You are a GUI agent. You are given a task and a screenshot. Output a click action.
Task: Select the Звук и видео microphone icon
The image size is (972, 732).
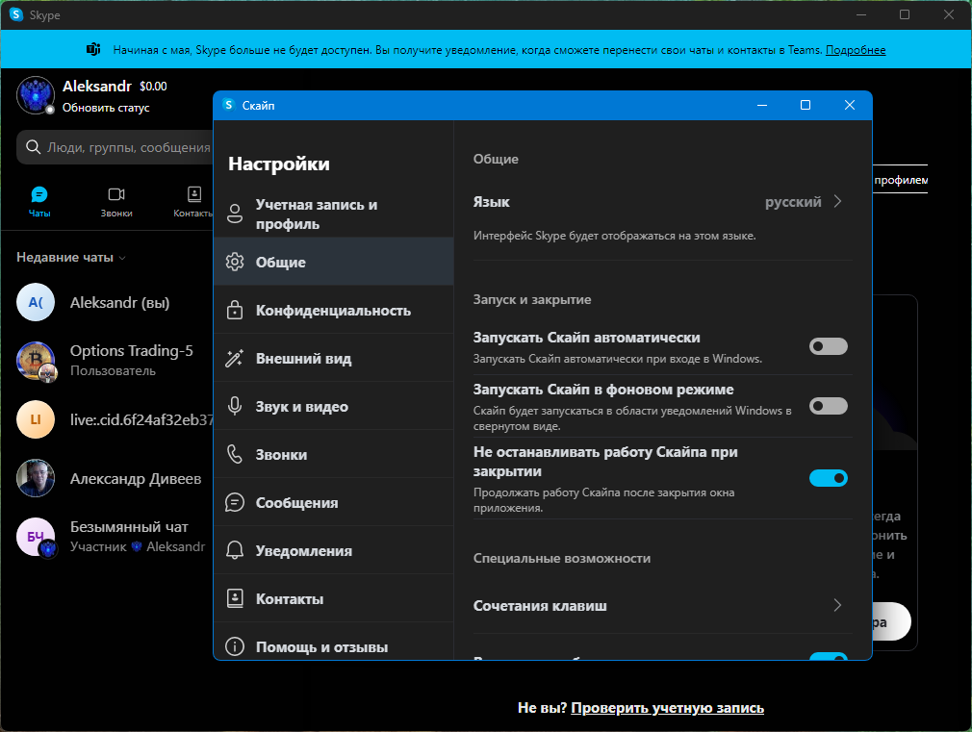tap(234, 406)
